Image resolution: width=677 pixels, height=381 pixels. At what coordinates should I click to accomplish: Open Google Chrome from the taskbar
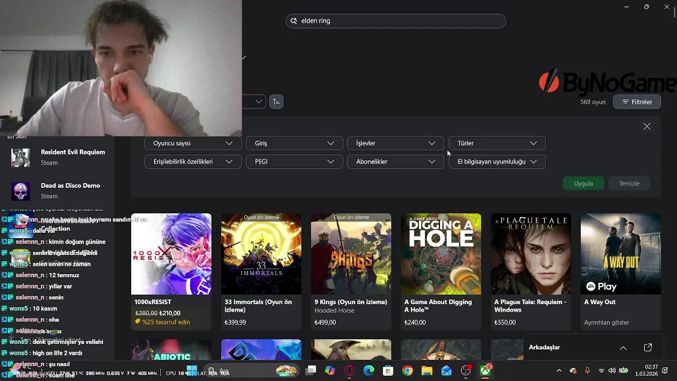click(x=407, y=371)
